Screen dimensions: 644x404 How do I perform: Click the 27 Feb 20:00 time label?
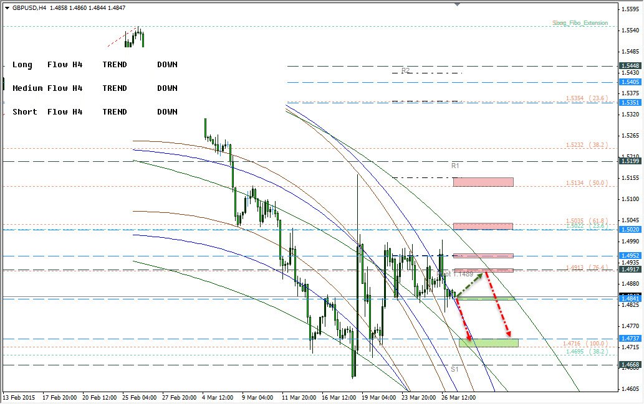point(179,397)
